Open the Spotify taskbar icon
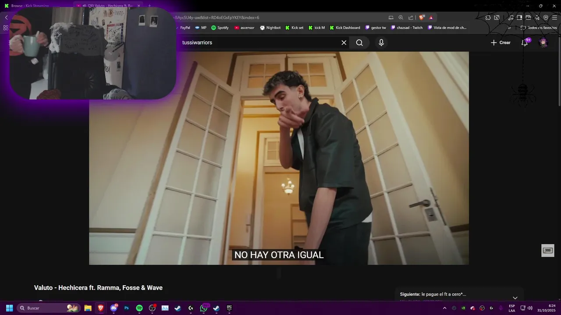 coord(139,308)
